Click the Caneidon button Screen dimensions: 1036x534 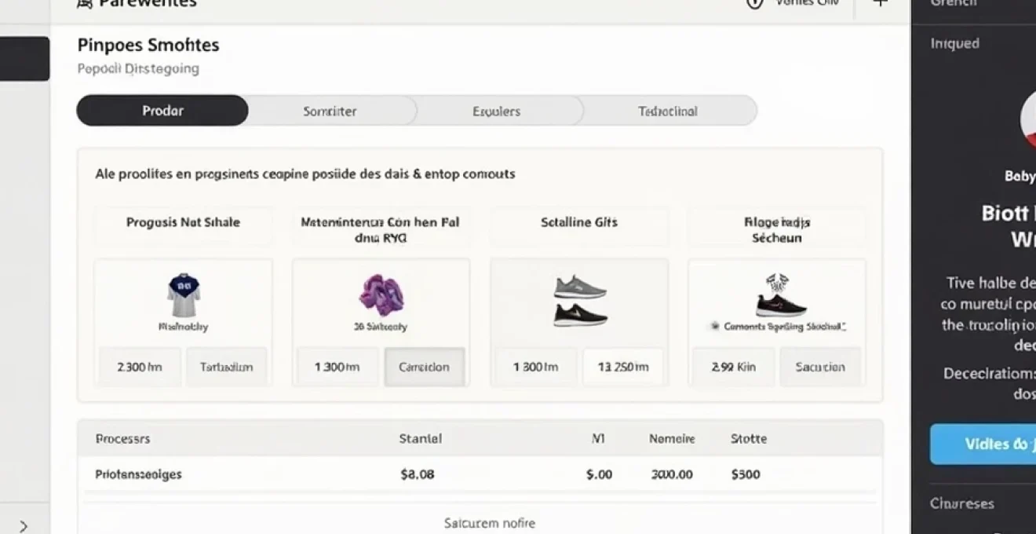425,367
